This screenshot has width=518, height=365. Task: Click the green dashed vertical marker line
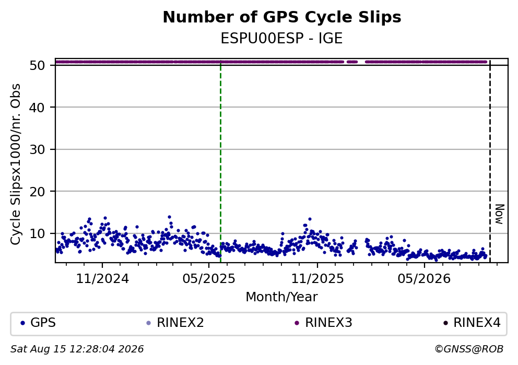coord(220,160)
